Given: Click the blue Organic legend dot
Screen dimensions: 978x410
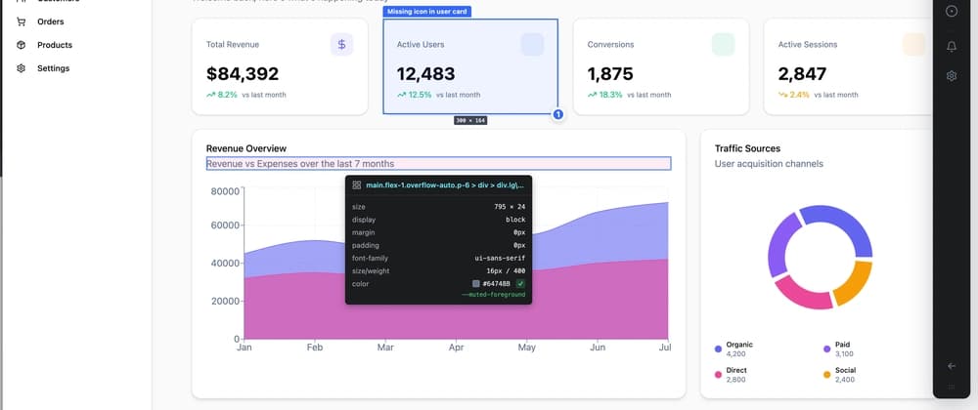Looking at the screenshot, I should (x=718, y=349).
